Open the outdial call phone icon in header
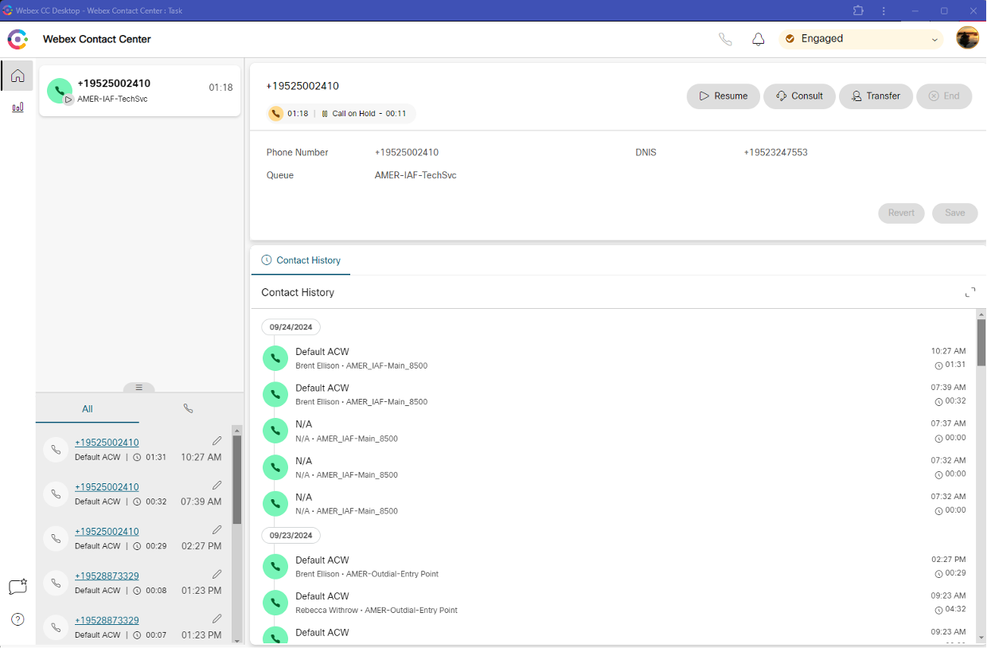The image size is (987, 648). click(x=725, y=39)
